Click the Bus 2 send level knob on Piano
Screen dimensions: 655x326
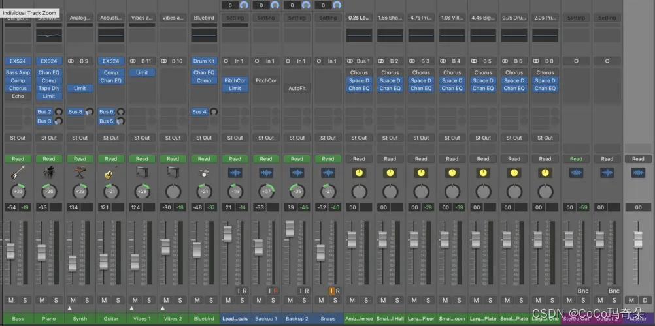59,111
